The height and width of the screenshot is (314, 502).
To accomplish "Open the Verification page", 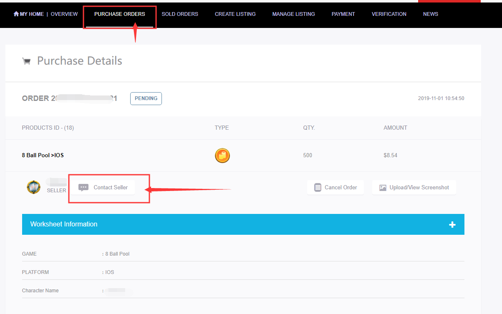I will [389, 14].
